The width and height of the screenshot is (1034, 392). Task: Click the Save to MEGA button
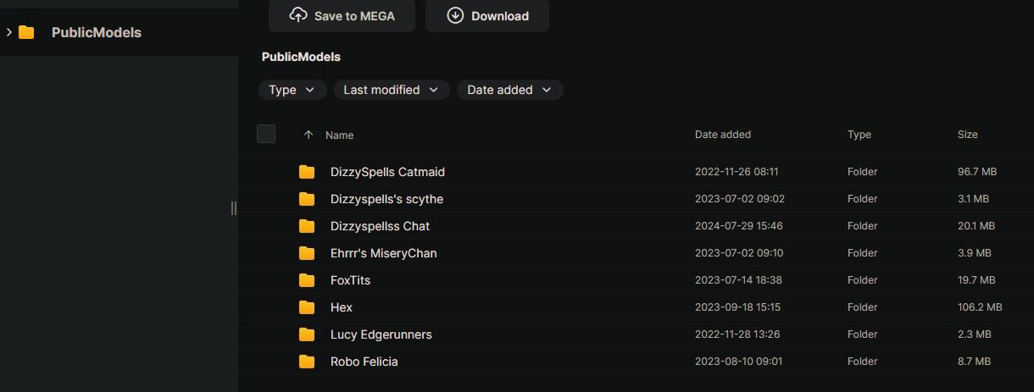coord(342,15)
